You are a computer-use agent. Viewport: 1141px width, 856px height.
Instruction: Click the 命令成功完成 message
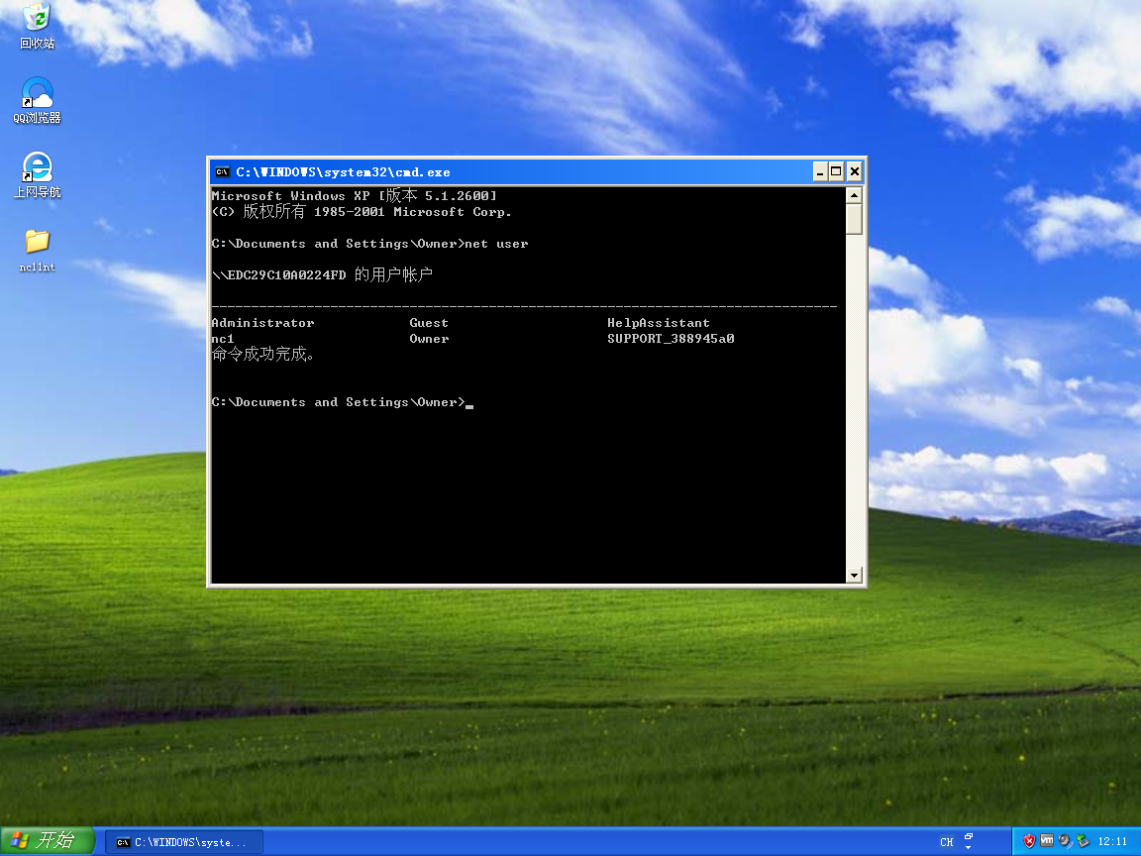pyautogui.click(x=262, y=355)
